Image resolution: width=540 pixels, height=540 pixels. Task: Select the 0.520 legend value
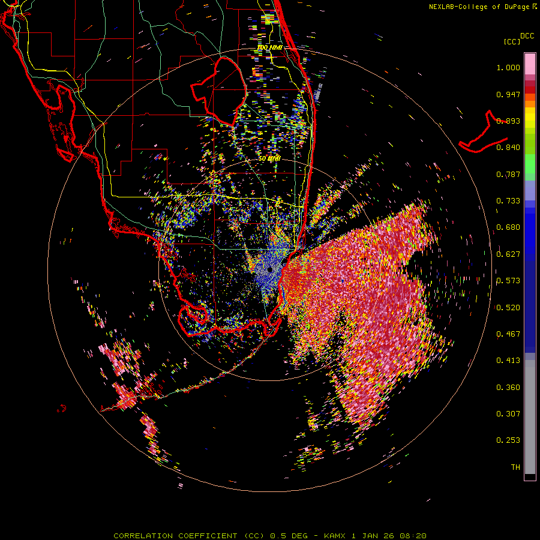coord(508,308)
